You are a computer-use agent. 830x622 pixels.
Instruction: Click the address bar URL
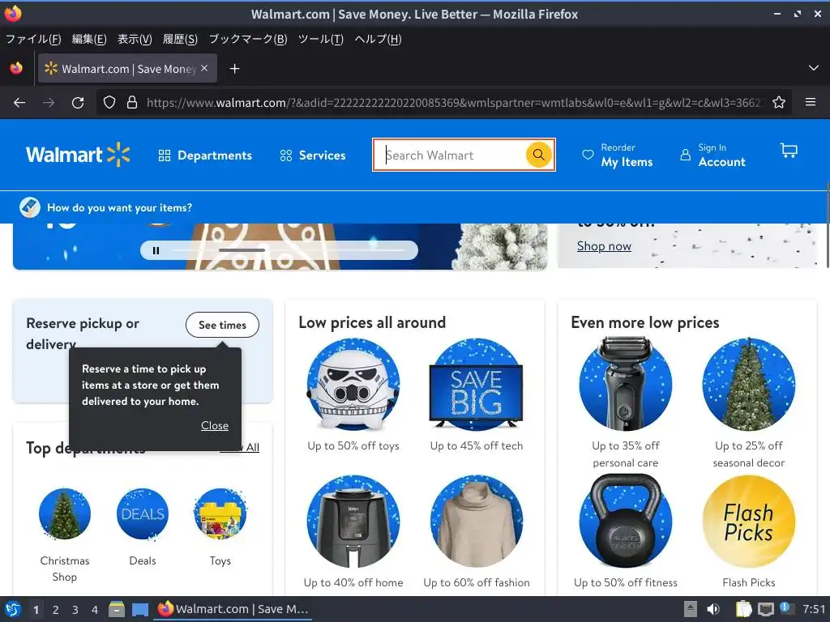click(454, 103)
